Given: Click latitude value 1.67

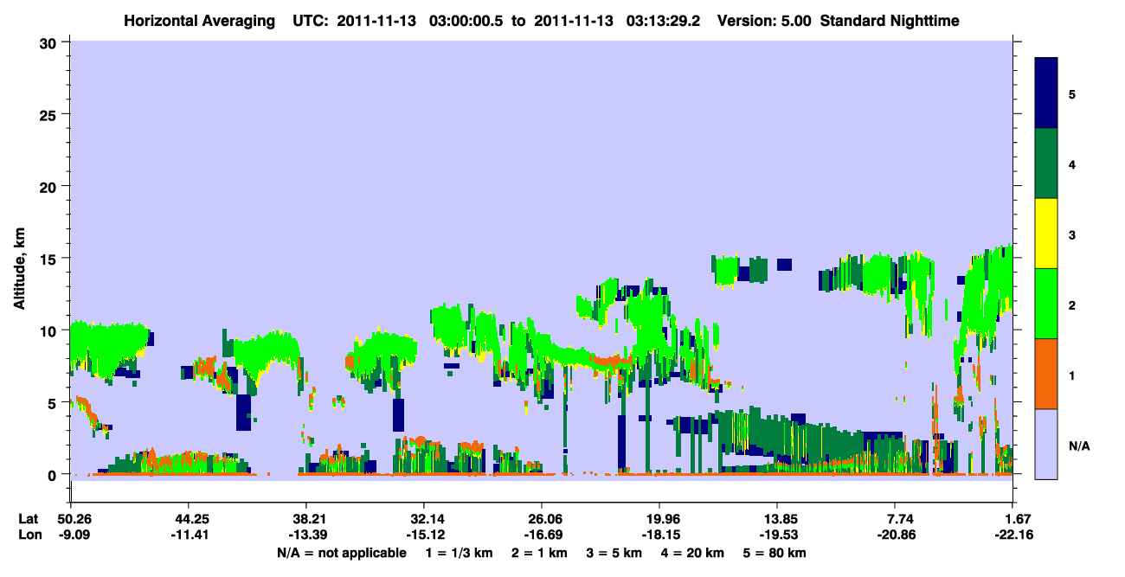Looking at the screenshot, I should coord(1018,519).
